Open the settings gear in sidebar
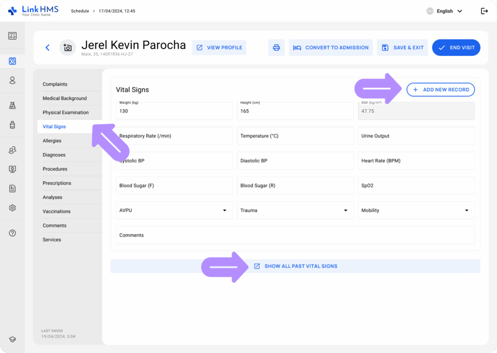This screenshot has height=353, width=497. (x=13, y=208)
